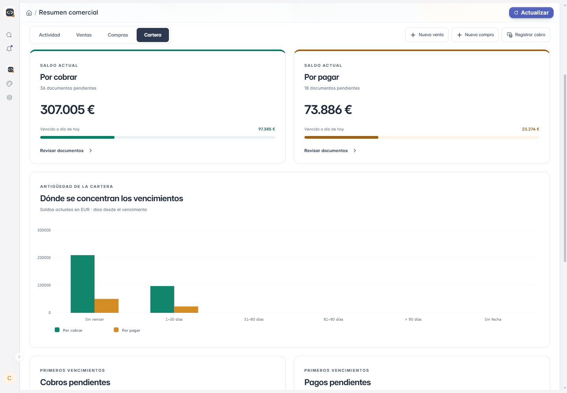Screen dimensions: 567x393
Task: Open the settings gear icon
Action: (x=9, y=97)
